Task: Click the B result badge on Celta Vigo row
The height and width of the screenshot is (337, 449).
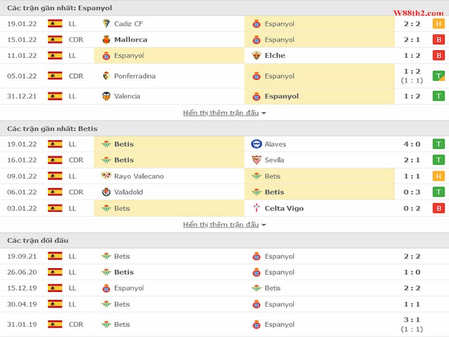Action: (x=438, y=208)
